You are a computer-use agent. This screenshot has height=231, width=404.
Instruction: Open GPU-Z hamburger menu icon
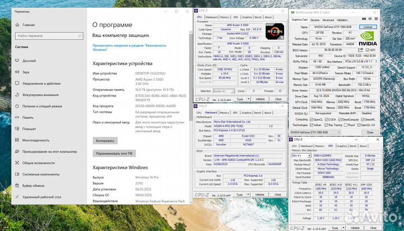(376, 19)
